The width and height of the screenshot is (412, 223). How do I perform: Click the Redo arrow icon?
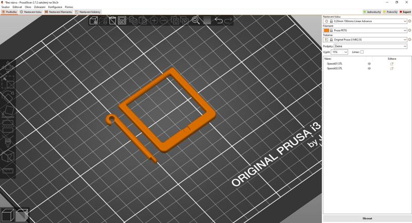228,21
